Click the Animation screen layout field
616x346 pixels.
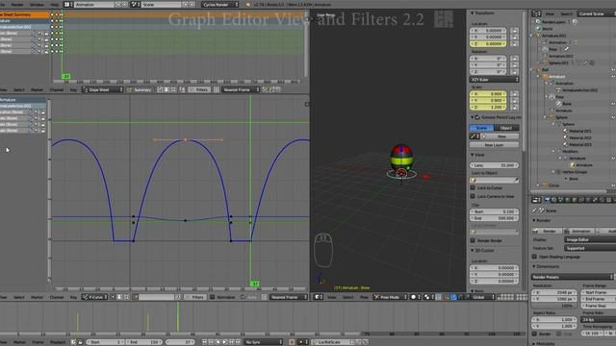[94, 4]
